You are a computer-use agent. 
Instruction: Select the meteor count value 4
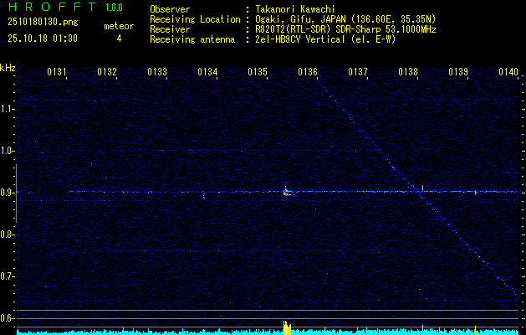pos(119,39)
